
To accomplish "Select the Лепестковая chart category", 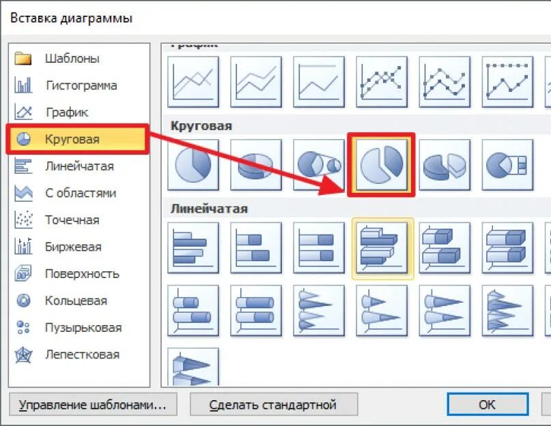I will click(79, 354).
